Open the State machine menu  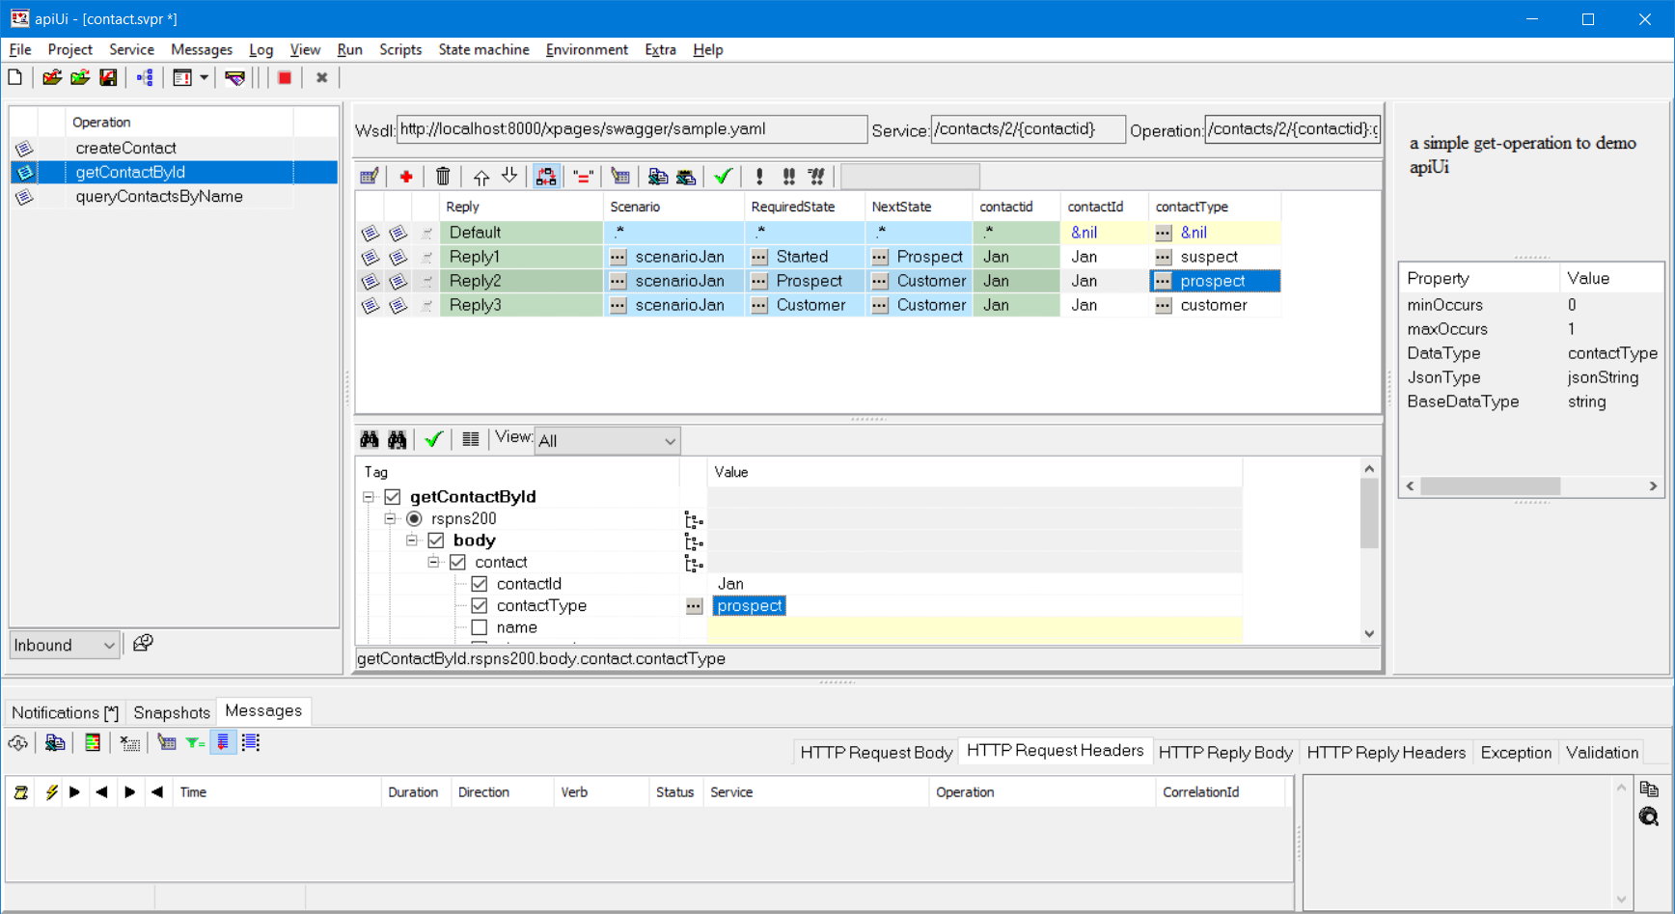(483, 49)
